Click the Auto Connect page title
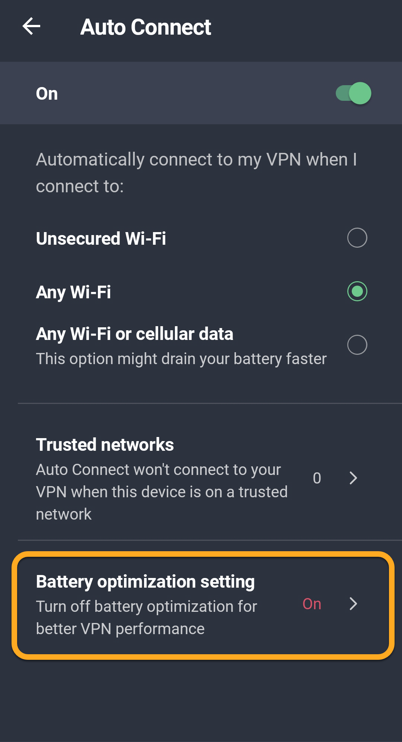Screen dimensions: 402x742 [x=146, y=27]
